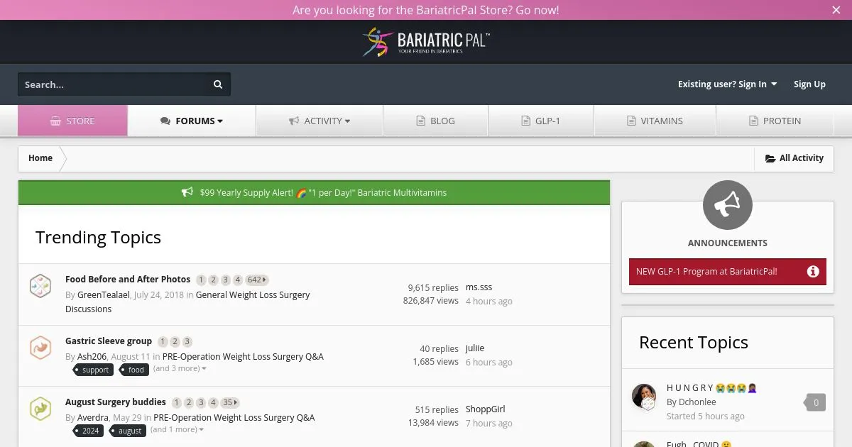Focus the Search input field
This screenshot has height=447, width=852.
(x=112, y=84)
